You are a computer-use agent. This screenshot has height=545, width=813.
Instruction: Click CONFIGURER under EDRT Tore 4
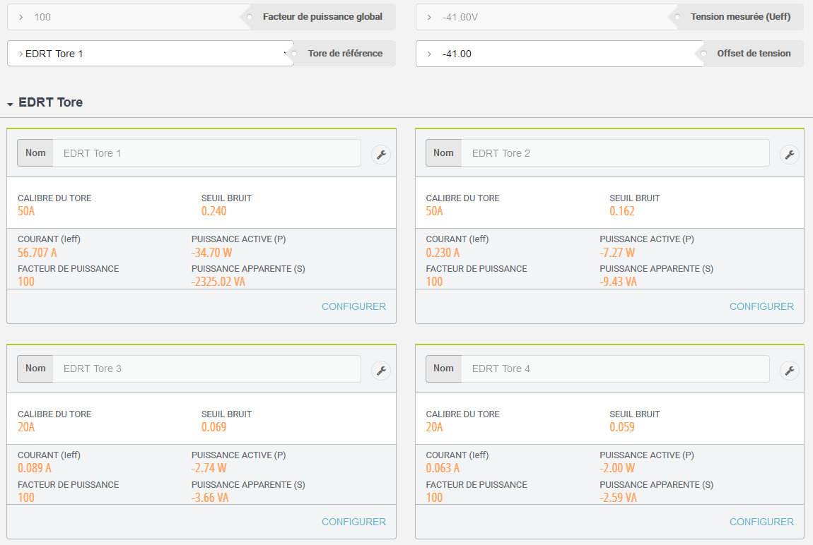[x=761, y=522]
